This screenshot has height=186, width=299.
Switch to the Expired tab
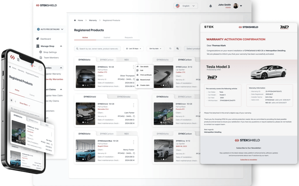tap(107, 37)
